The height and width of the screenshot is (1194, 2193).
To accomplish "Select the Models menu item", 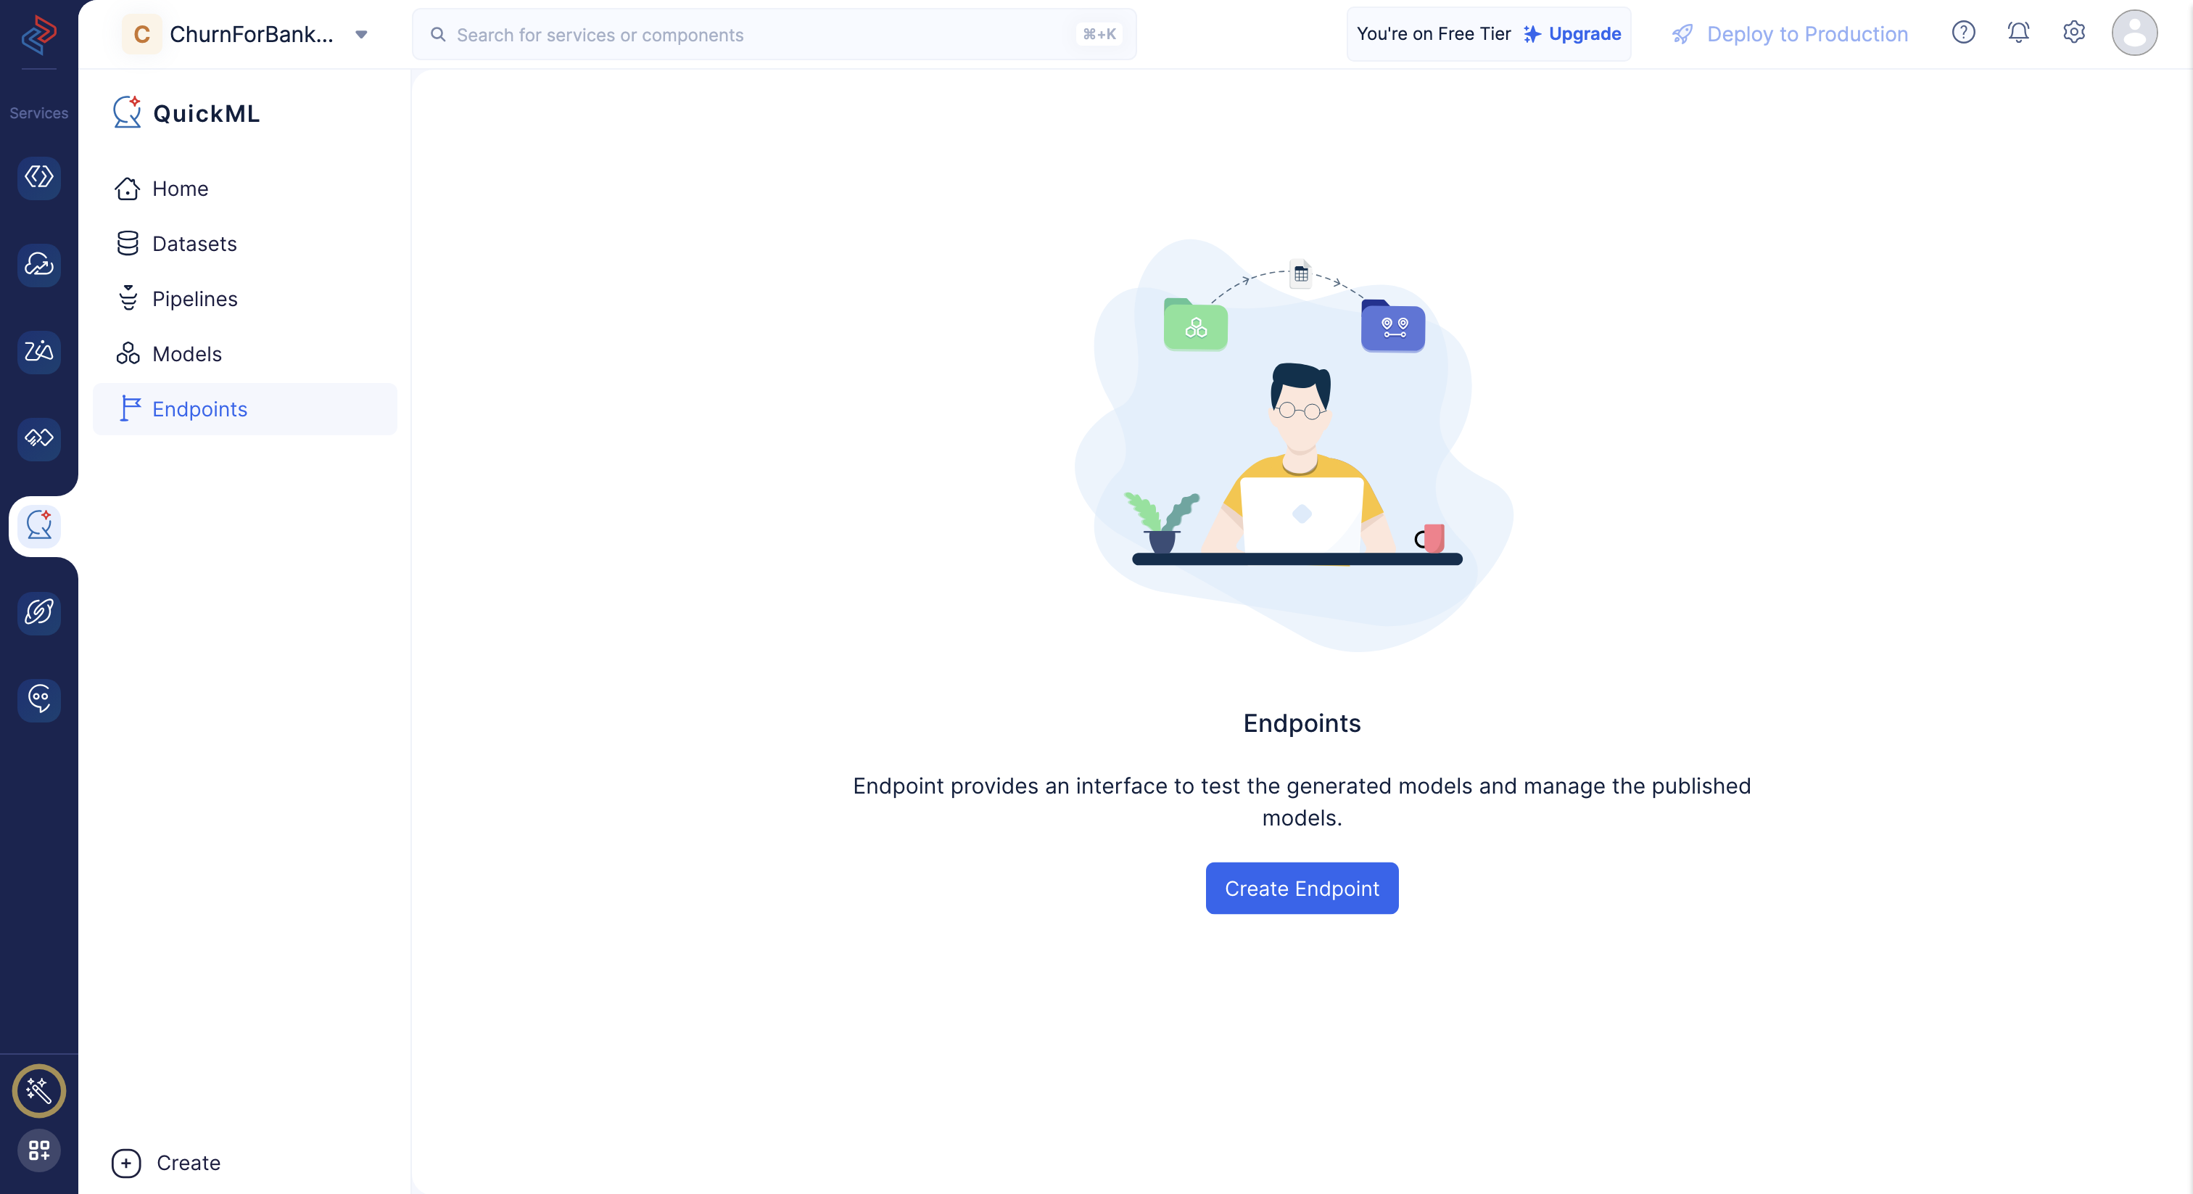I will 186,353.
